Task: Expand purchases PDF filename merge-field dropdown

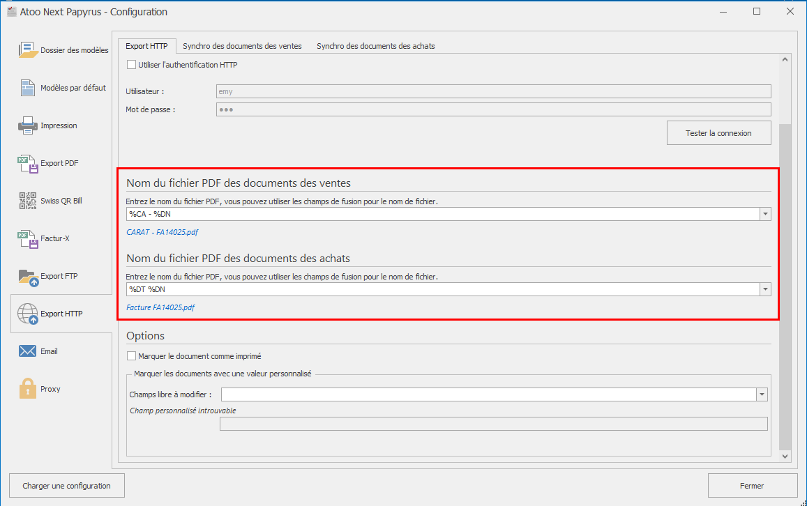Action: tap(765, 289)
